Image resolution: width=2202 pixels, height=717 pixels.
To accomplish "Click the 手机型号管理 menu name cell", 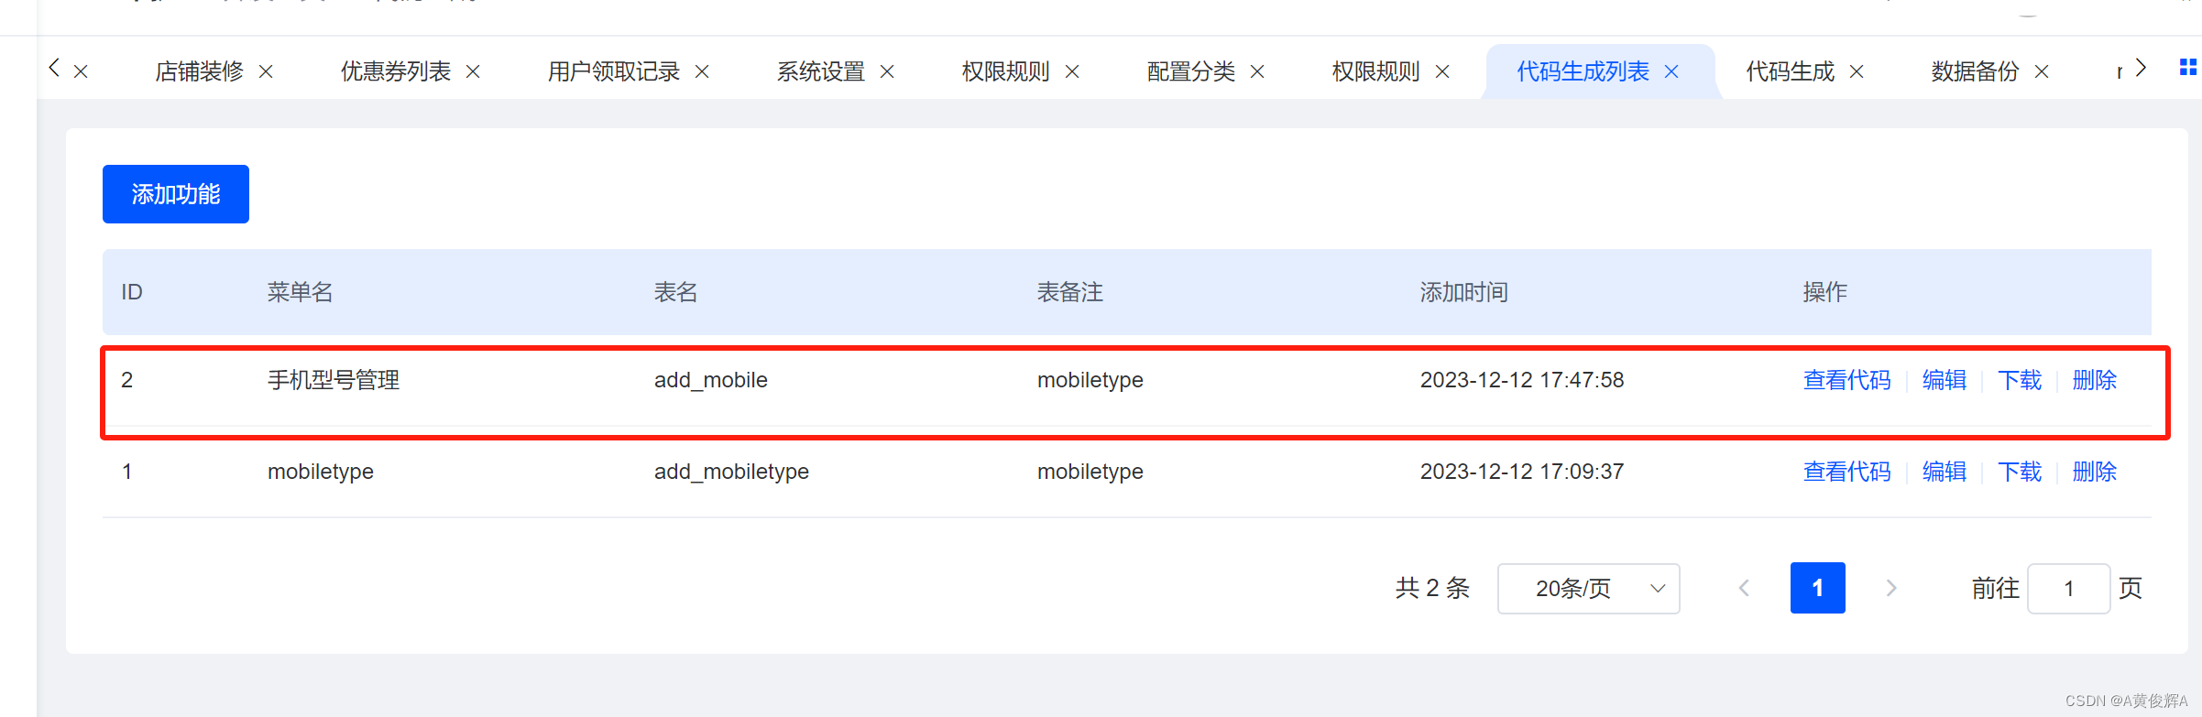I will click(334, 380).
